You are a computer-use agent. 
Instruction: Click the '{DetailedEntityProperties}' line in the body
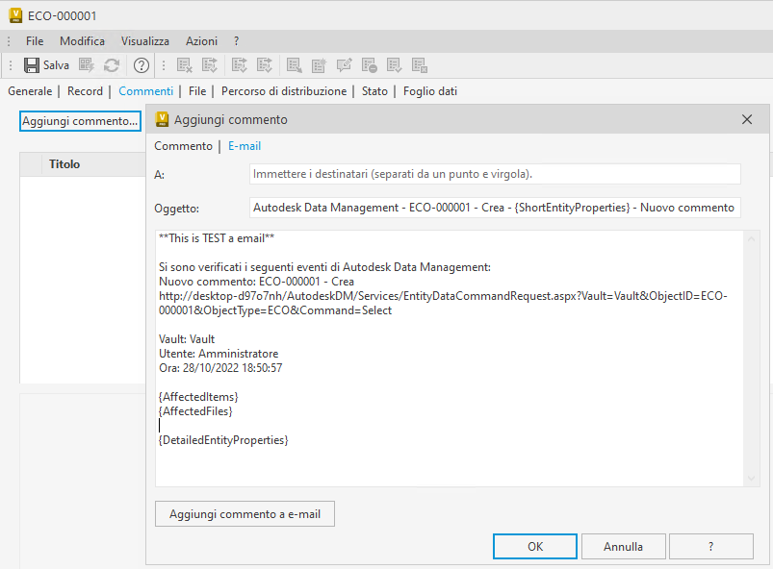[x=223, y=440]
